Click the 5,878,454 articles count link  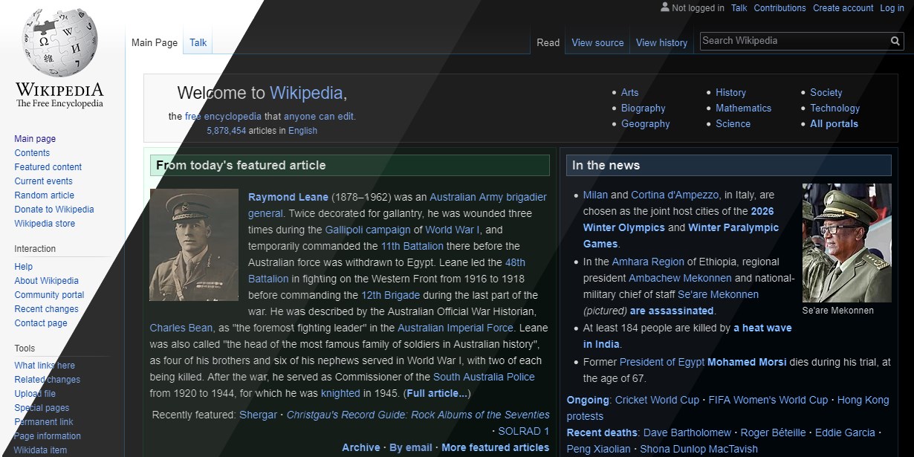click(227, 131)
